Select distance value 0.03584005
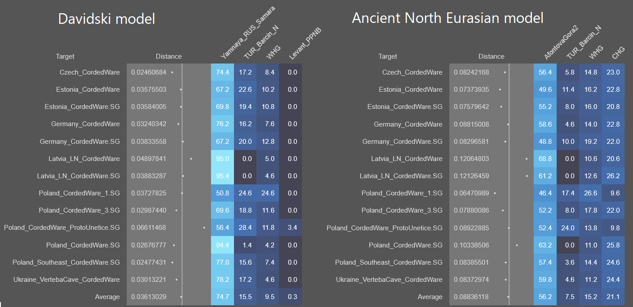This screenshot has height=307, width=633. pyautogui.click(x=149, y=107)
